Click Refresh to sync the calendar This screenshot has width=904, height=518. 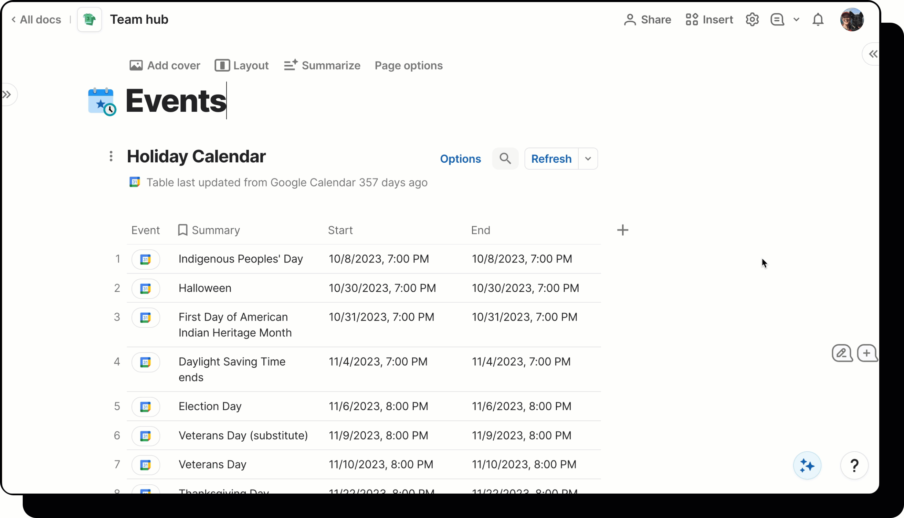[x=551, y=159]
